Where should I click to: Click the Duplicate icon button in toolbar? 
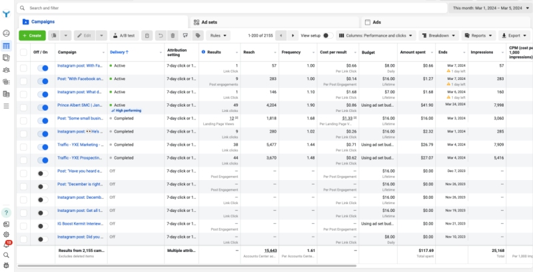pyautogui.click(x=54, y=35)
